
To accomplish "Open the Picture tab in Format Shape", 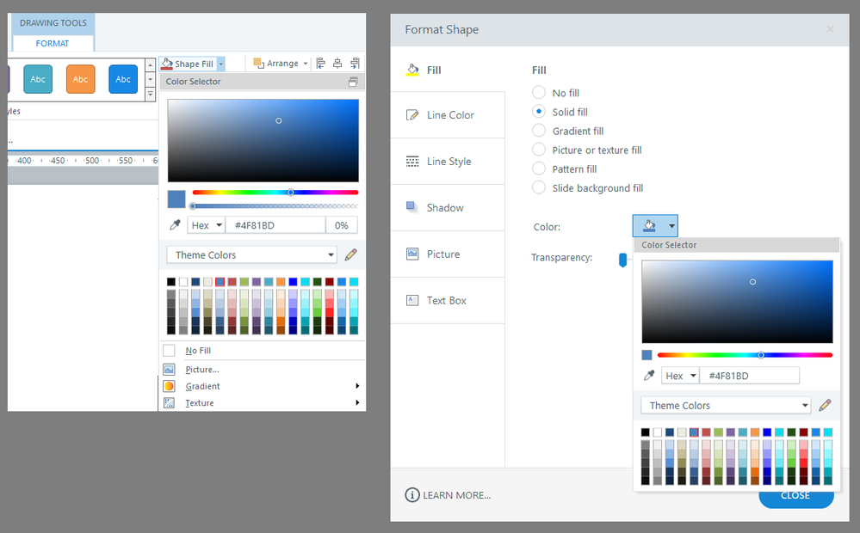I will click(448, 254).
